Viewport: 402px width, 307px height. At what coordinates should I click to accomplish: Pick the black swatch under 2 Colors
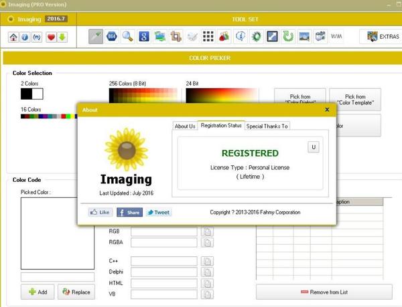(x=26, y=94)
